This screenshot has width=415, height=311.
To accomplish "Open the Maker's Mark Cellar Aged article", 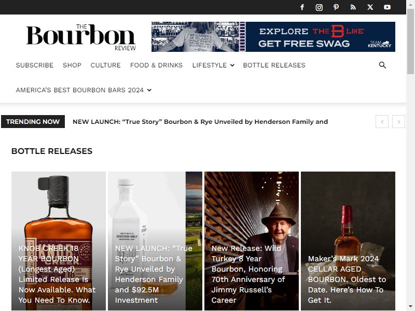I will (x=347, y=279).
